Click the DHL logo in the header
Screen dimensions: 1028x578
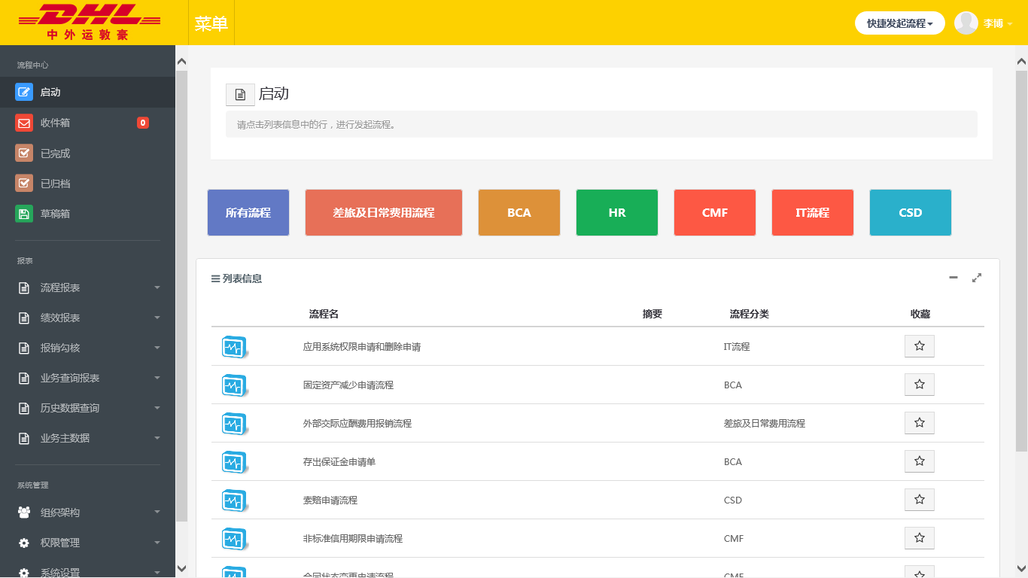tap(91, 22)
